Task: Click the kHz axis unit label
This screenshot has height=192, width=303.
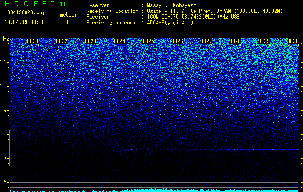Action: pos(4,39)
